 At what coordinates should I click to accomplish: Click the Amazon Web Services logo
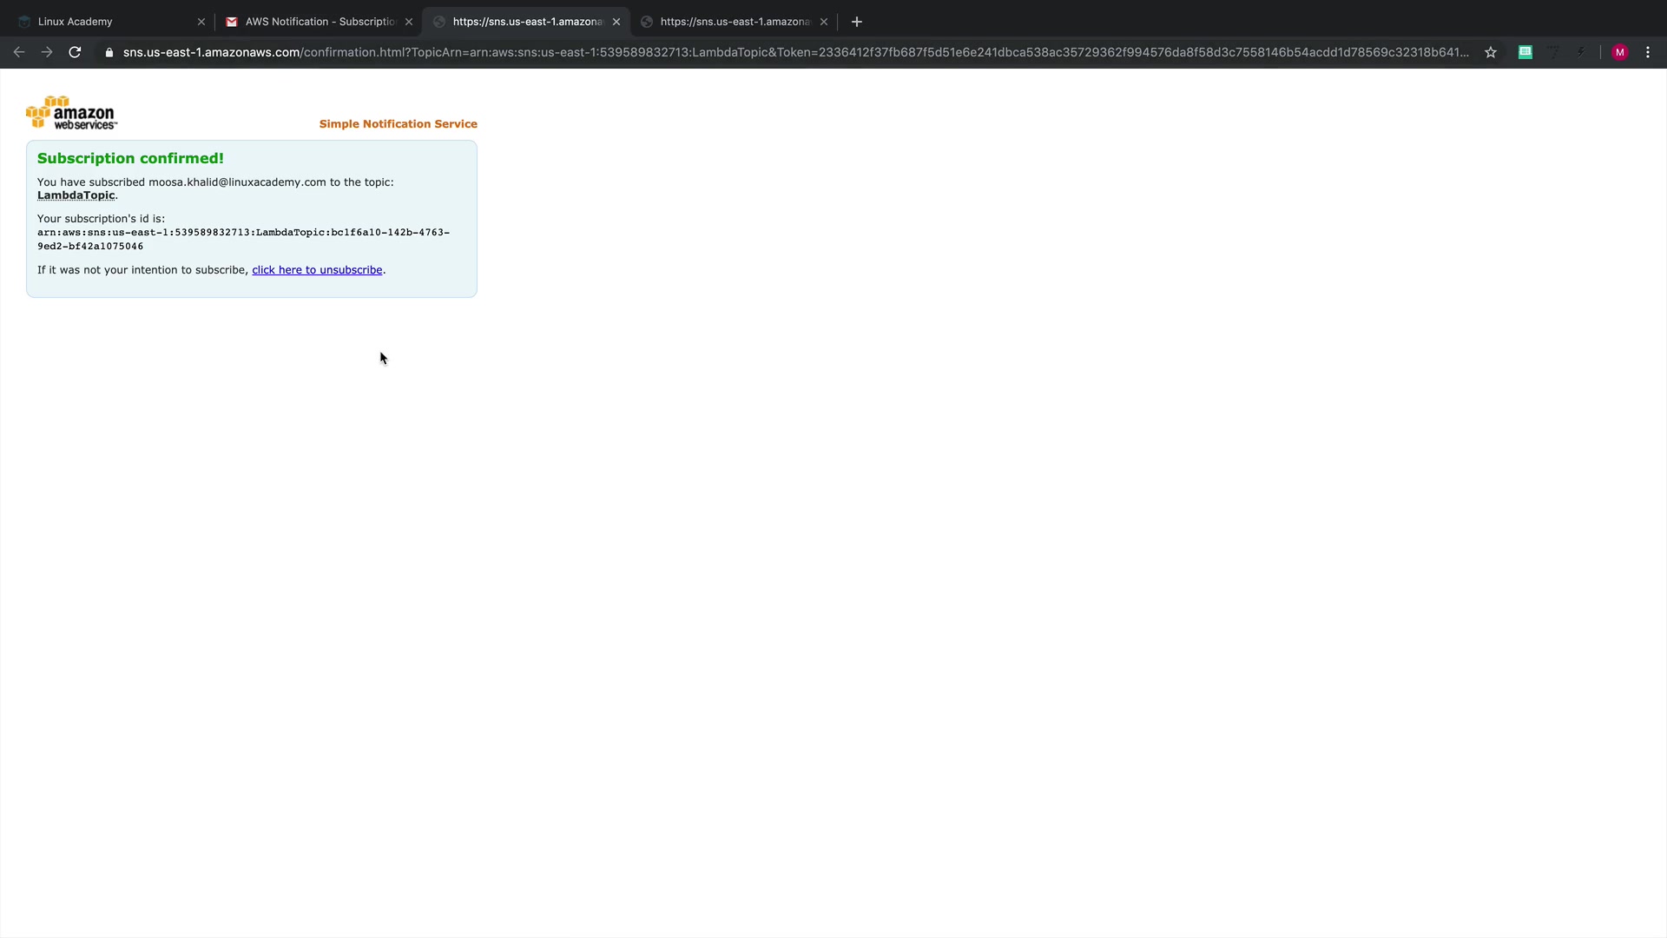tap(71, 114)
